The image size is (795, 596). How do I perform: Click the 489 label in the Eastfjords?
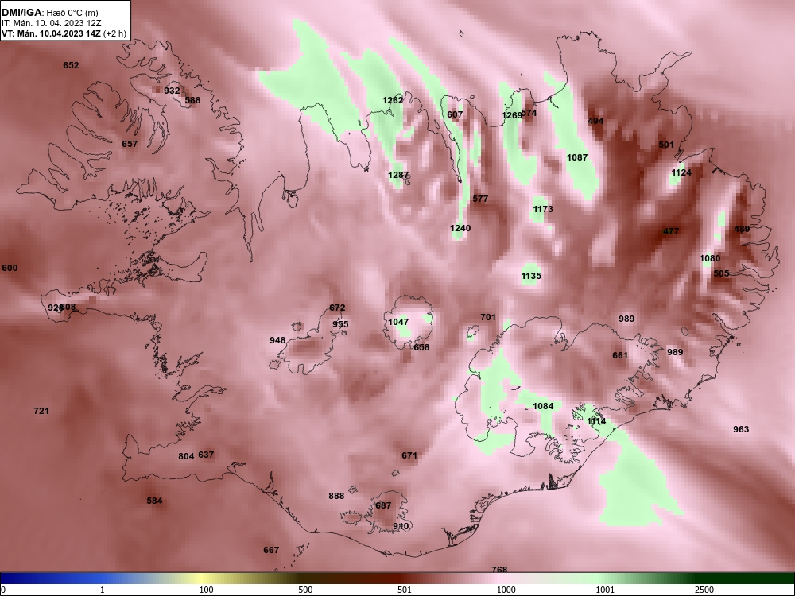[742, 229]
